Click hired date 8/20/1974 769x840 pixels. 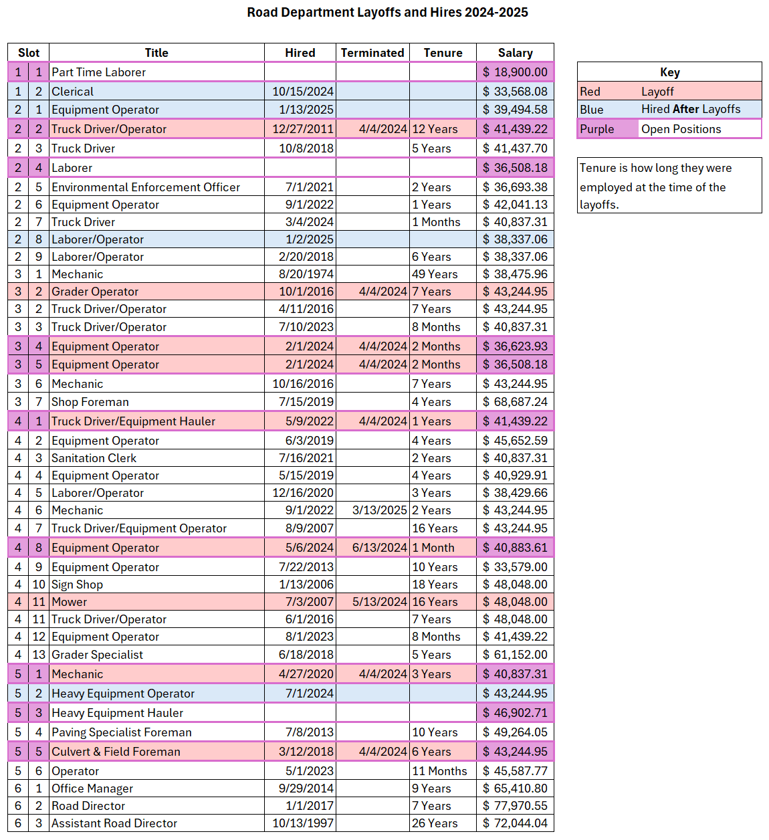(300, 274)
